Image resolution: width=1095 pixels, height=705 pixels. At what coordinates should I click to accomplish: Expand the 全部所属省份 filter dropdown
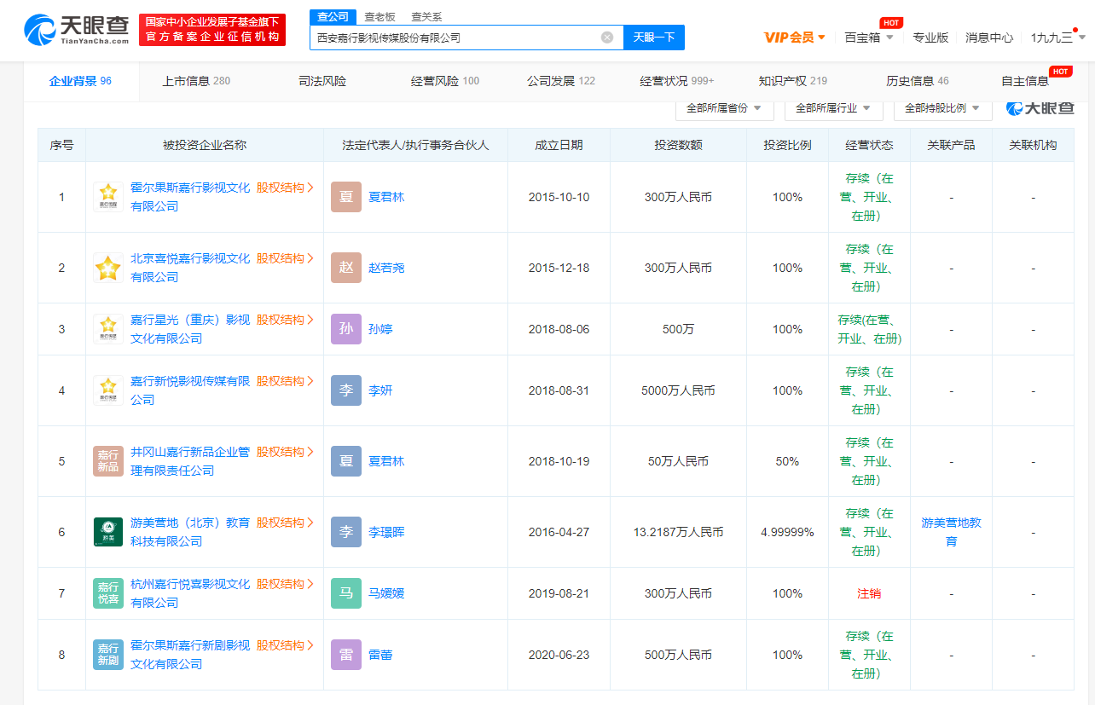coord(725,108)
